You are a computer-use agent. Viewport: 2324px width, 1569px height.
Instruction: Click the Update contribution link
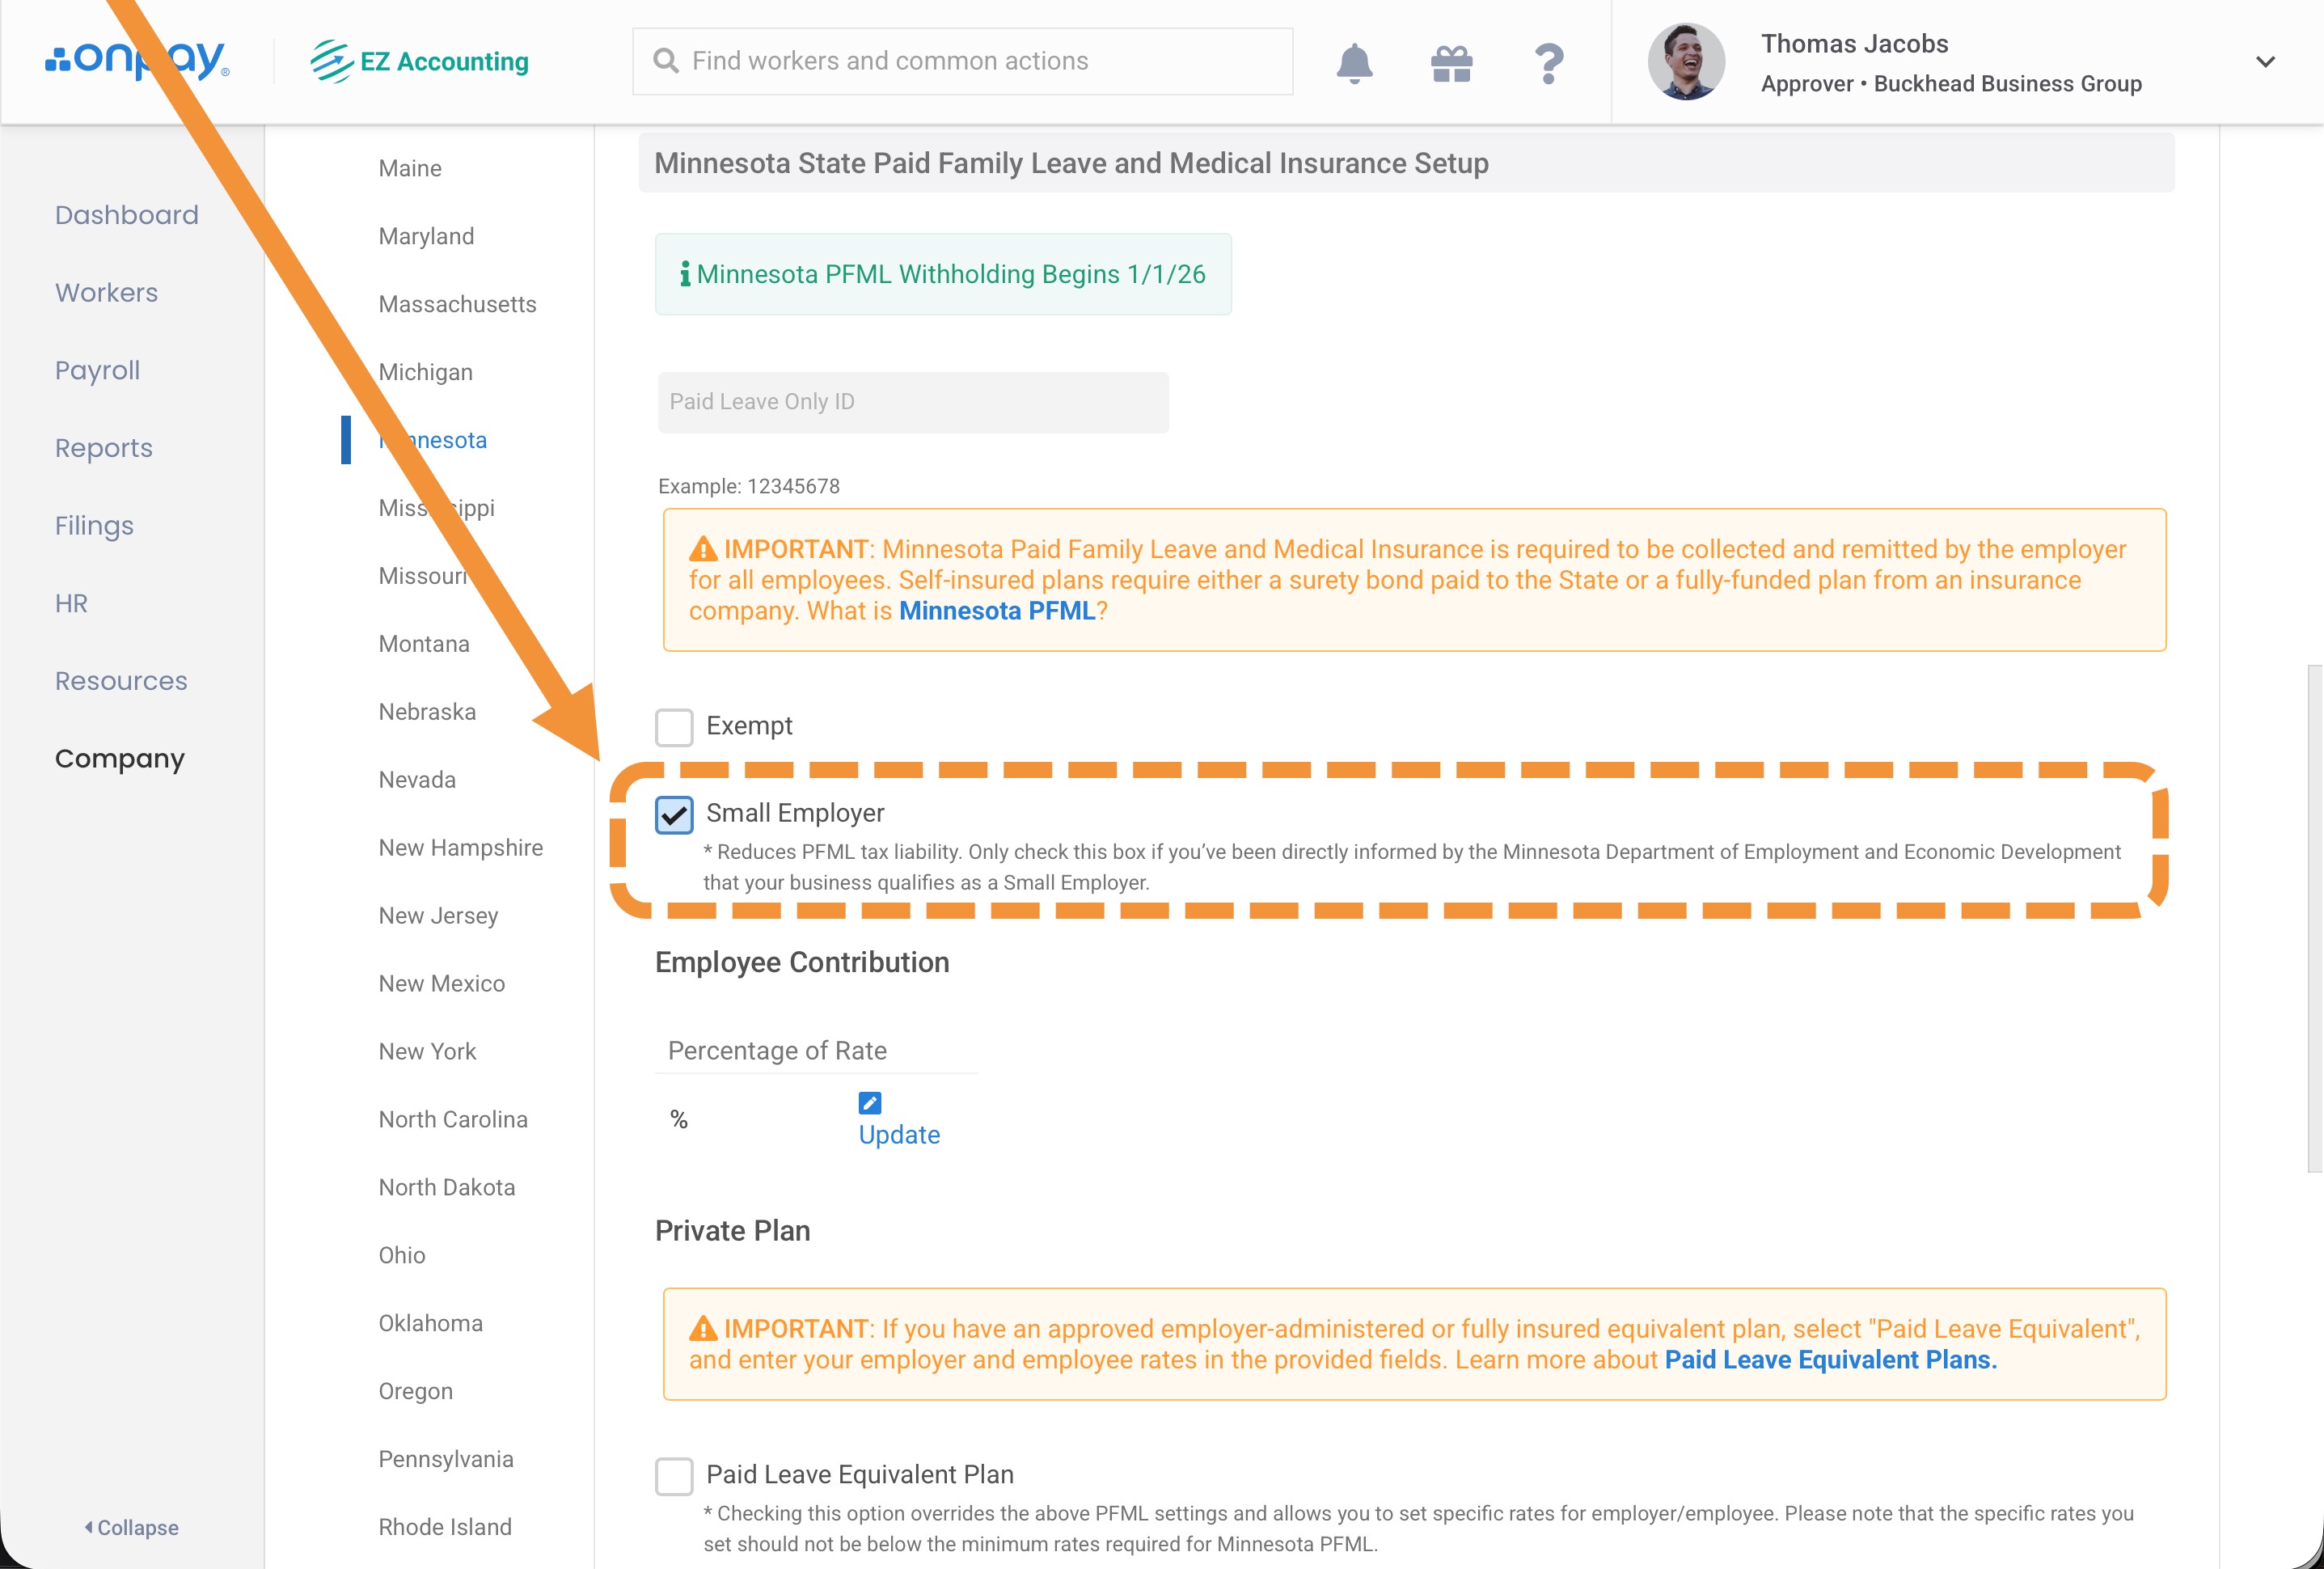899,1135
